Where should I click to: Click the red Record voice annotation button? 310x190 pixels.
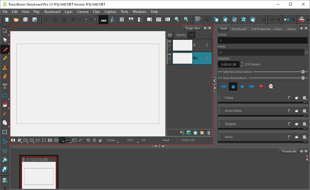point(261,87)
